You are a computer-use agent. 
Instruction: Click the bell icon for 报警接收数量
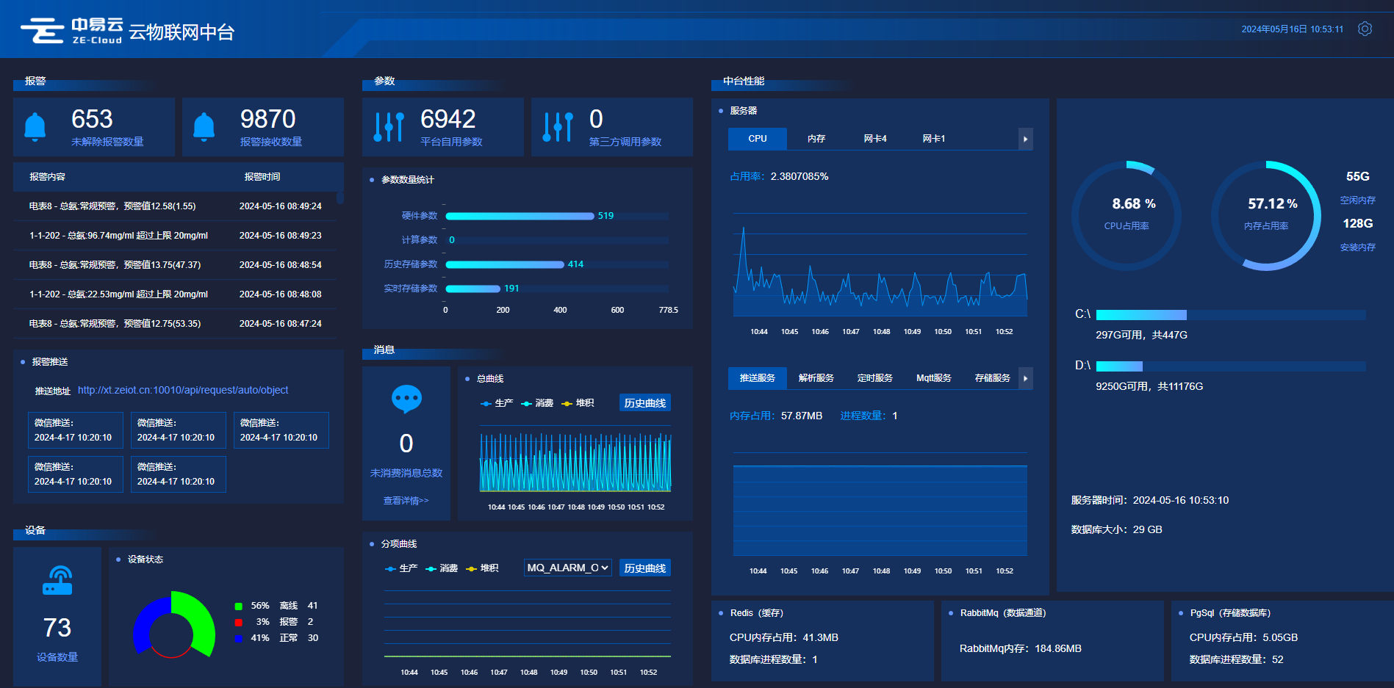click(x=204, y=126)
